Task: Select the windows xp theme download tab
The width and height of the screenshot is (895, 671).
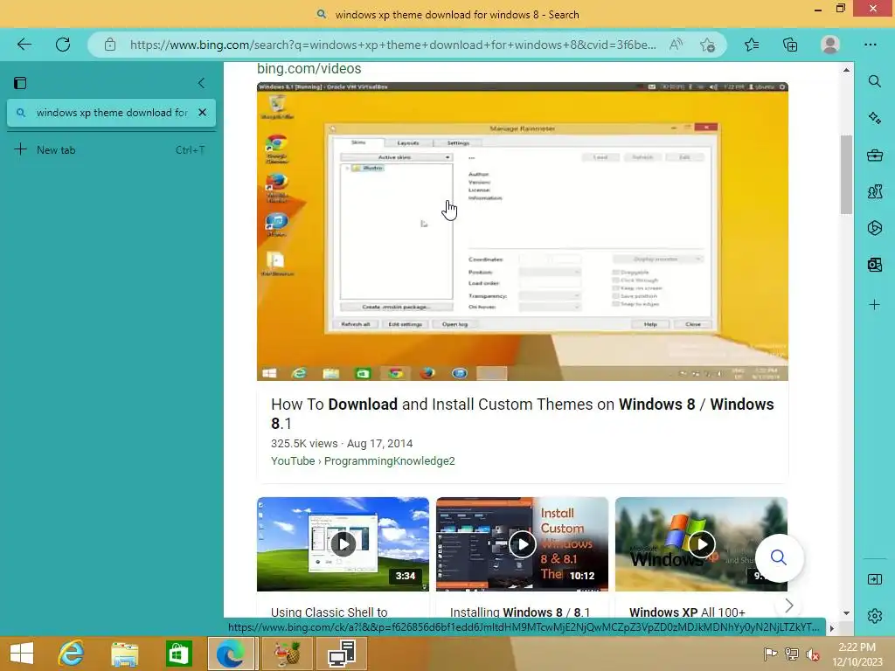Action: tap(111, 113)
